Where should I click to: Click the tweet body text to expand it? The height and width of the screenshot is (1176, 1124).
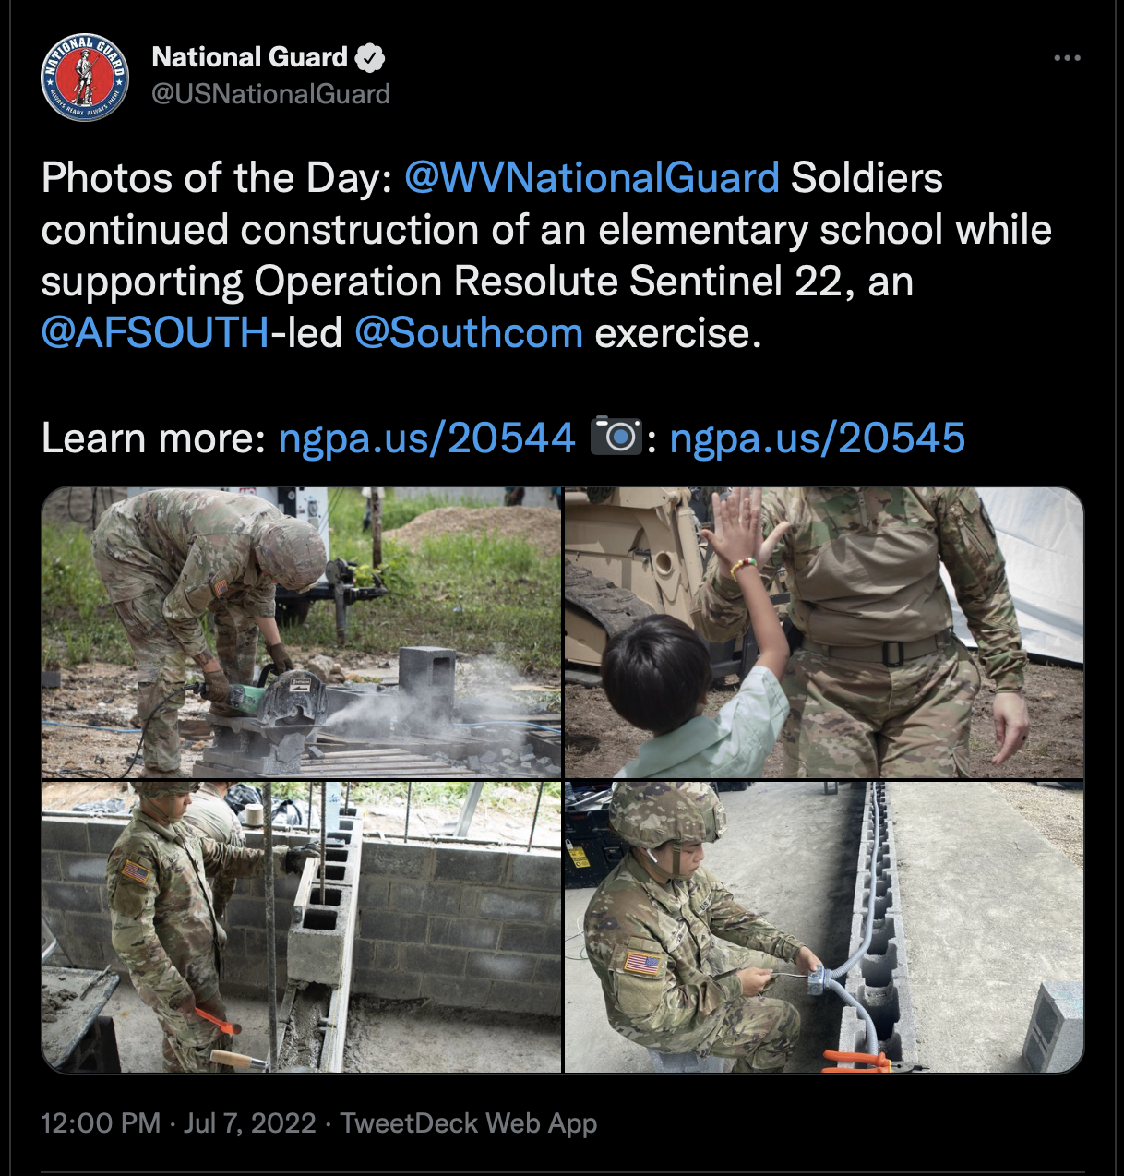(x=546, y=307)
